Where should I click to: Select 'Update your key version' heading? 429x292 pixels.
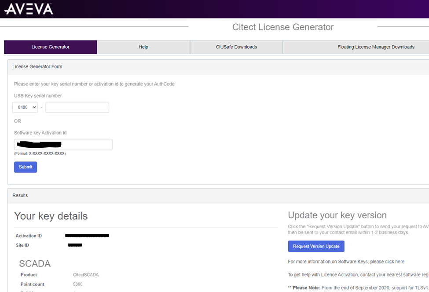pos(337,215)
